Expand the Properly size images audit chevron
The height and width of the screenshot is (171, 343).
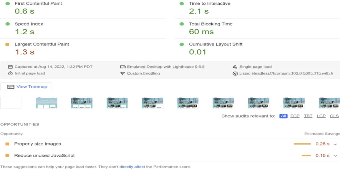(335, 144)
